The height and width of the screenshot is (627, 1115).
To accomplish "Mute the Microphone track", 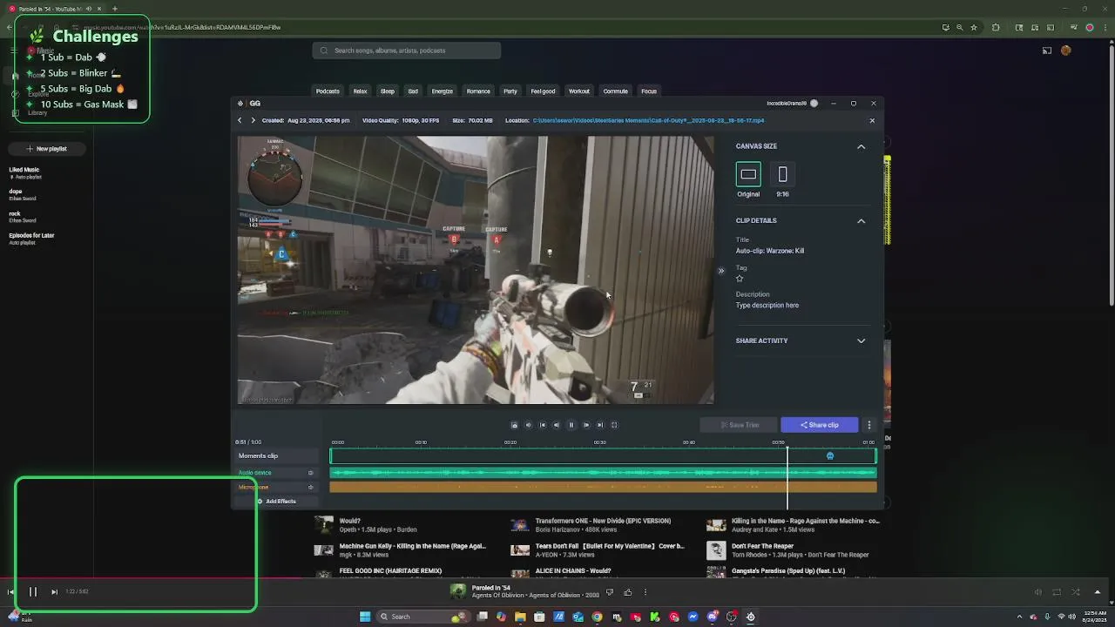I will pos(310,488).
